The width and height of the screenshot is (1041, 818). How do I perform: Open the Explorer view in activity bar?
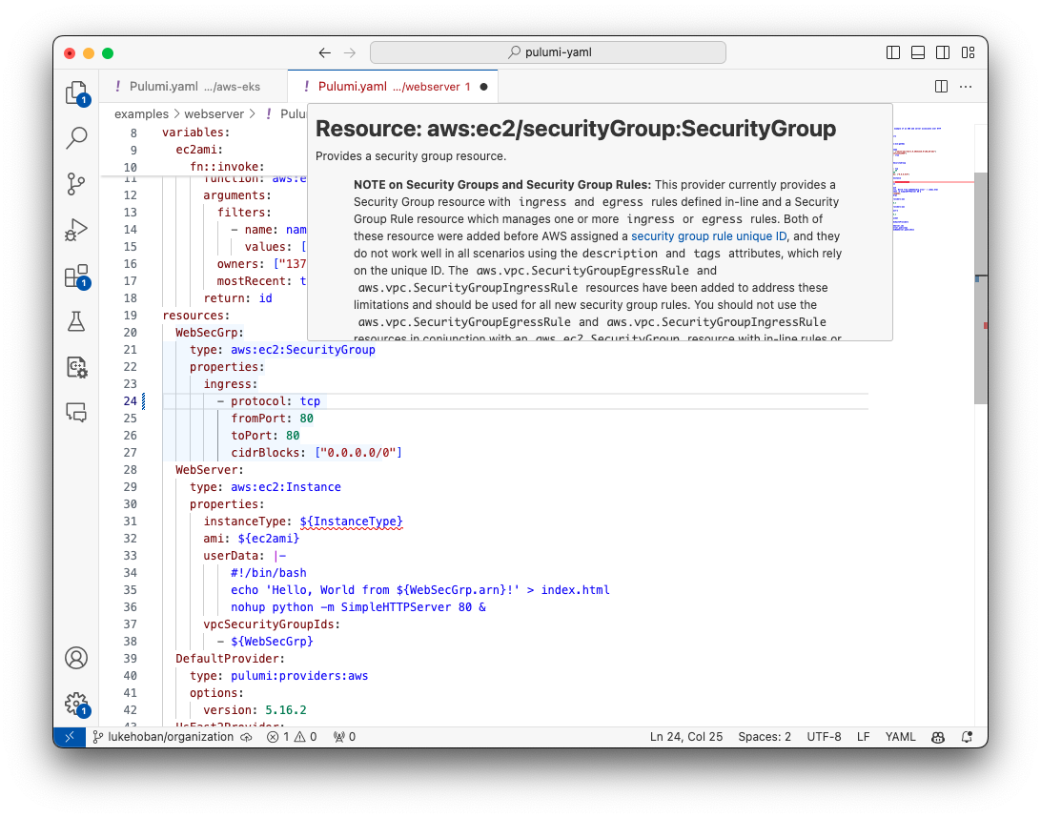(x=76, y=93)
